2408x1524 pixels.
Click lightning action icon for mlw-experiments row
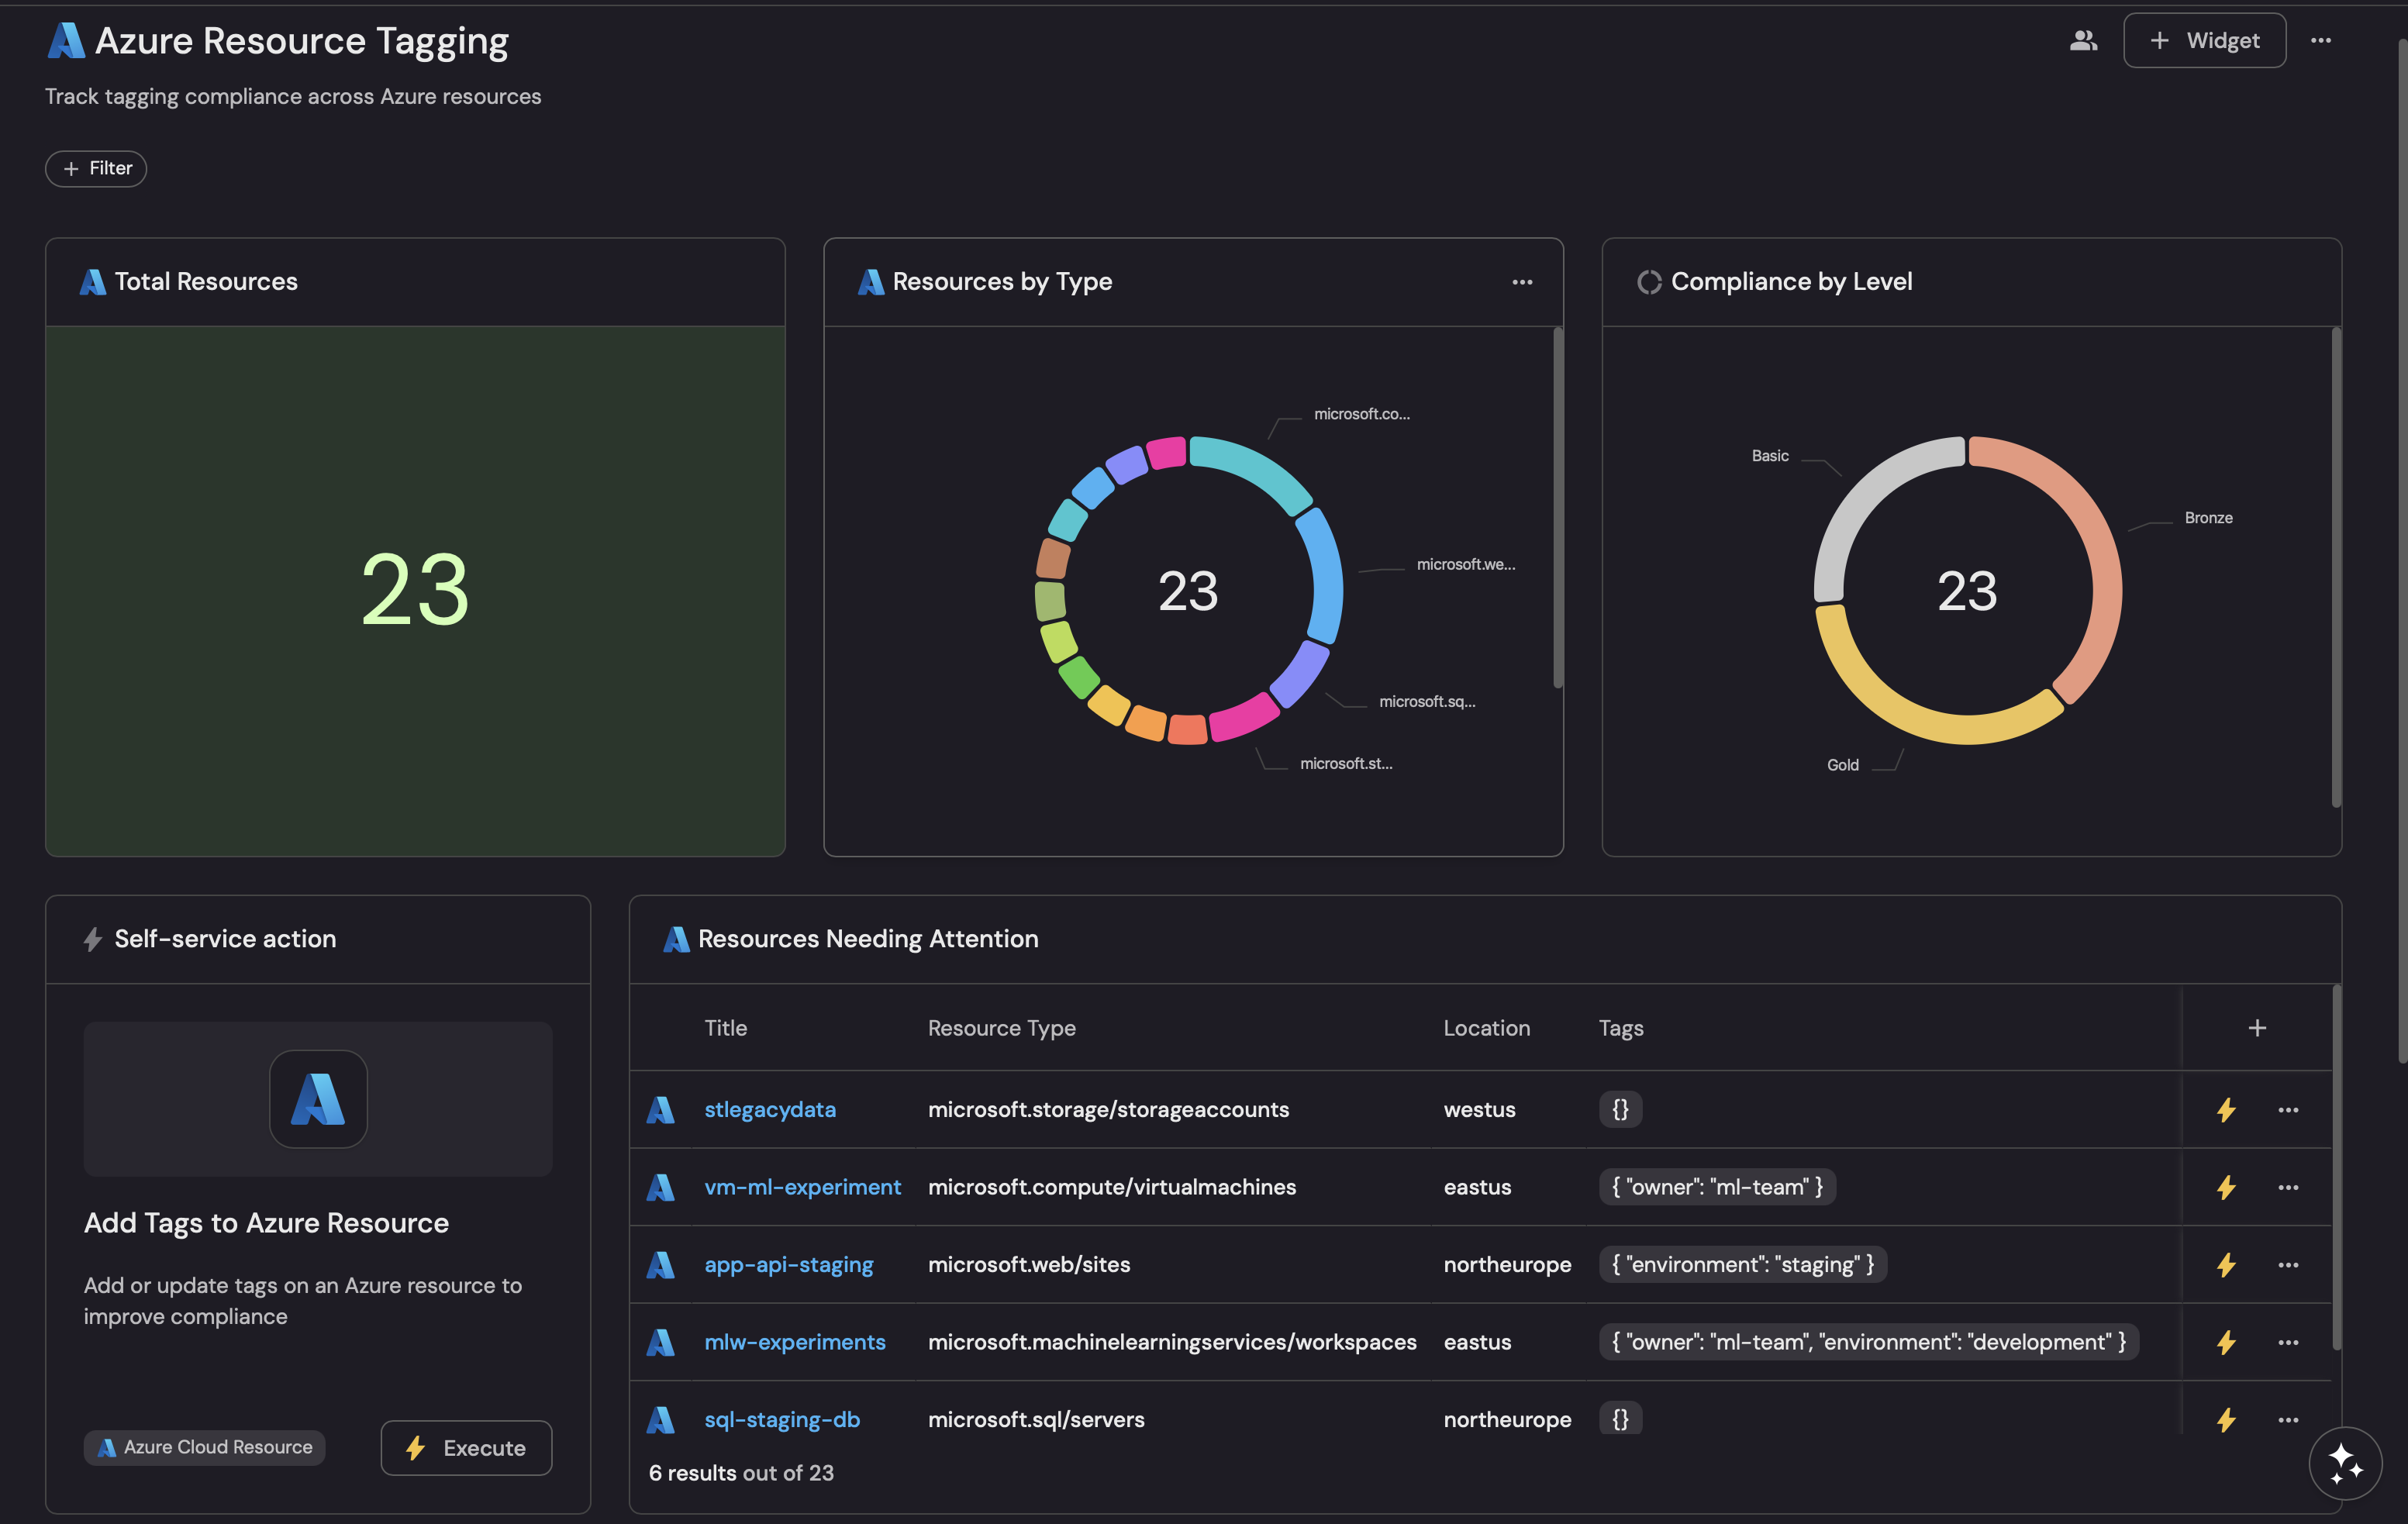pos(2226,1342)
